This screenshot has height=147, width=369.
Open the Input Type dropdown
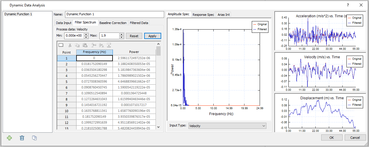(227, 126)
